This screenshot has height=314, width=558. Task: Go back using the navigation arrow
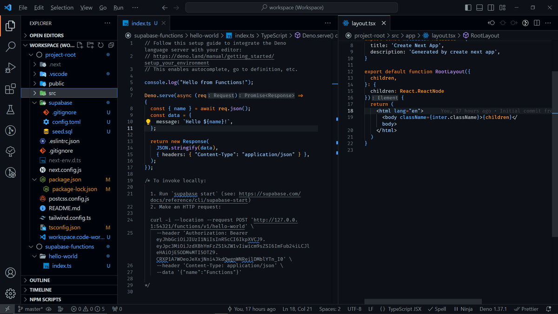click(x=165, y=7)
